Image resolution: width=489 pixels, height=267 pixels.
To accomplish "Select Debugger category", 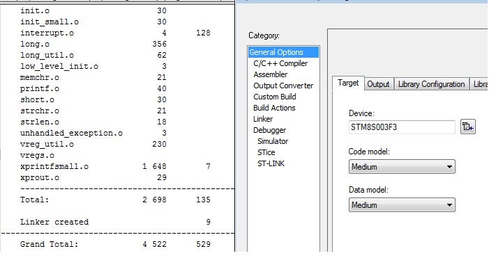I will click(x=269, y=130).
